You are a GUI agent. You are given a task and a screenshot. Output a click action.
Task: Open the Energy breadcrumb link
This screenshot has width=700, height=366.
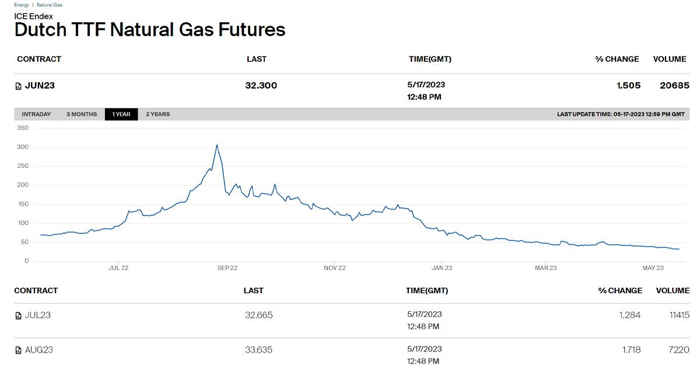point(22,5)
